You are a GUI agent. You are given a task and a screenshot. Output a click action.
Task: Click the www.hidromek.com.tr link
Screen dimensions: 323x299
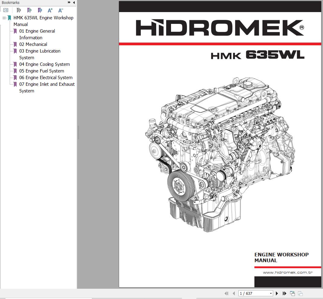287,272
